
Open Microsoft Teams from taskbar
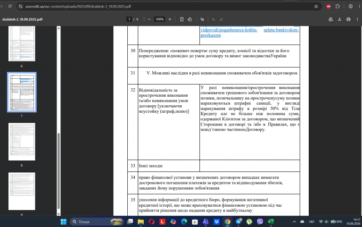[x=206, y=222]
